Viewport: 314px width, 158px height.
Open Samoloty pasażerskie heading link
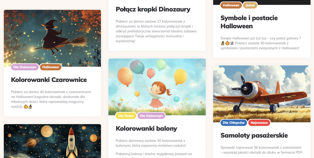click(x=254, y=135)
